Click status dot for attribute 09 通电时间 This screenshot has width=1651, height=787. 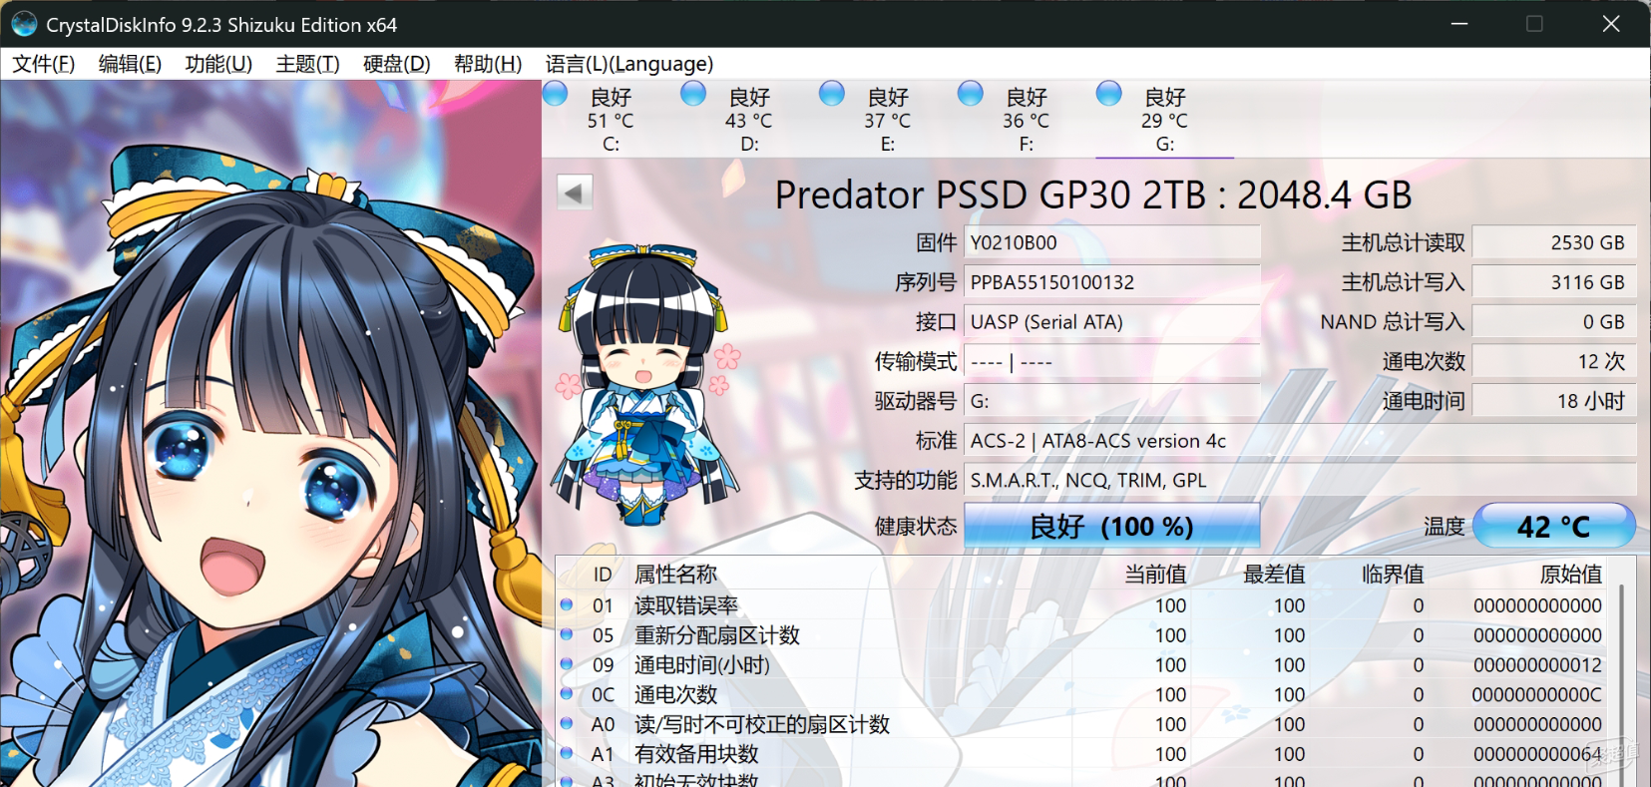pyautogui.click(x=567, y=664)
